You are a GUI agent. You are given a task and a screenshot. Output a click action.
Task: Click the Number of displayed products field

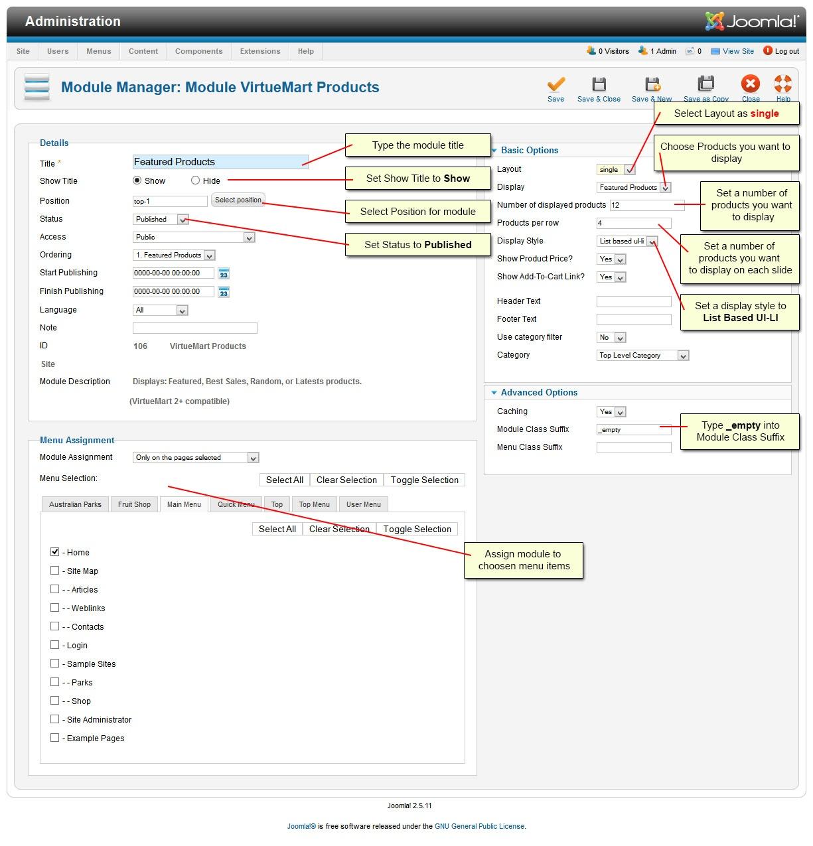(x=646, y=205)
